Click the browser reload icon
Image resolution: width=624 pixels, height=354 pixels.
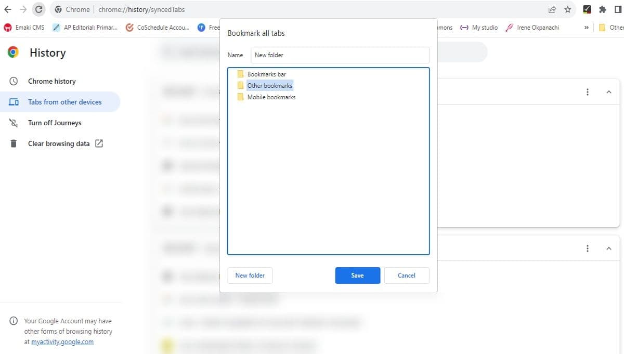coord(38,9)
